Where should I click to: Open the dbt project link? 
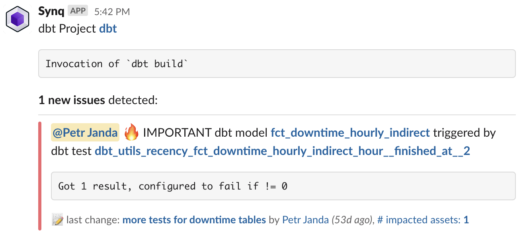pos(108,29)
